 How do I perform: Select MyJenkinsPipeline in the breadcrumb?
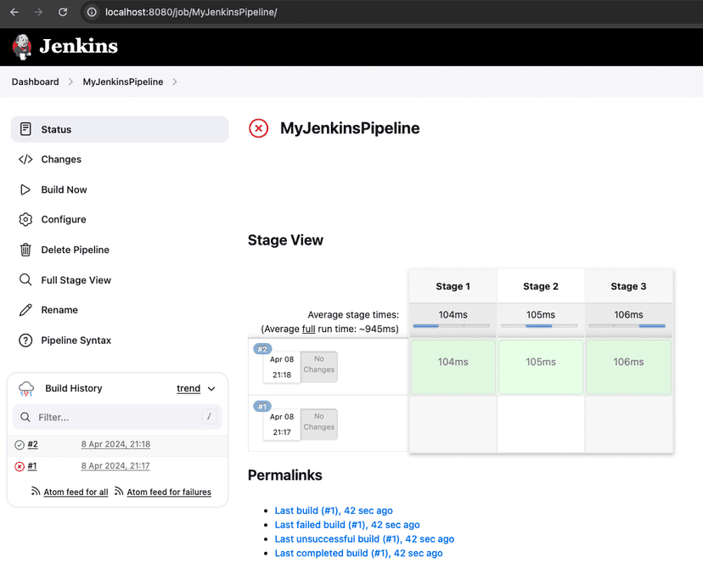tap(122, 82)
